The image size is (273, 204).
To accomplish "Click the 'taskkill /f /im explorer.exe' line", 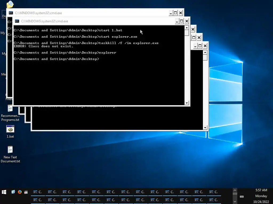I will (86, 43).
